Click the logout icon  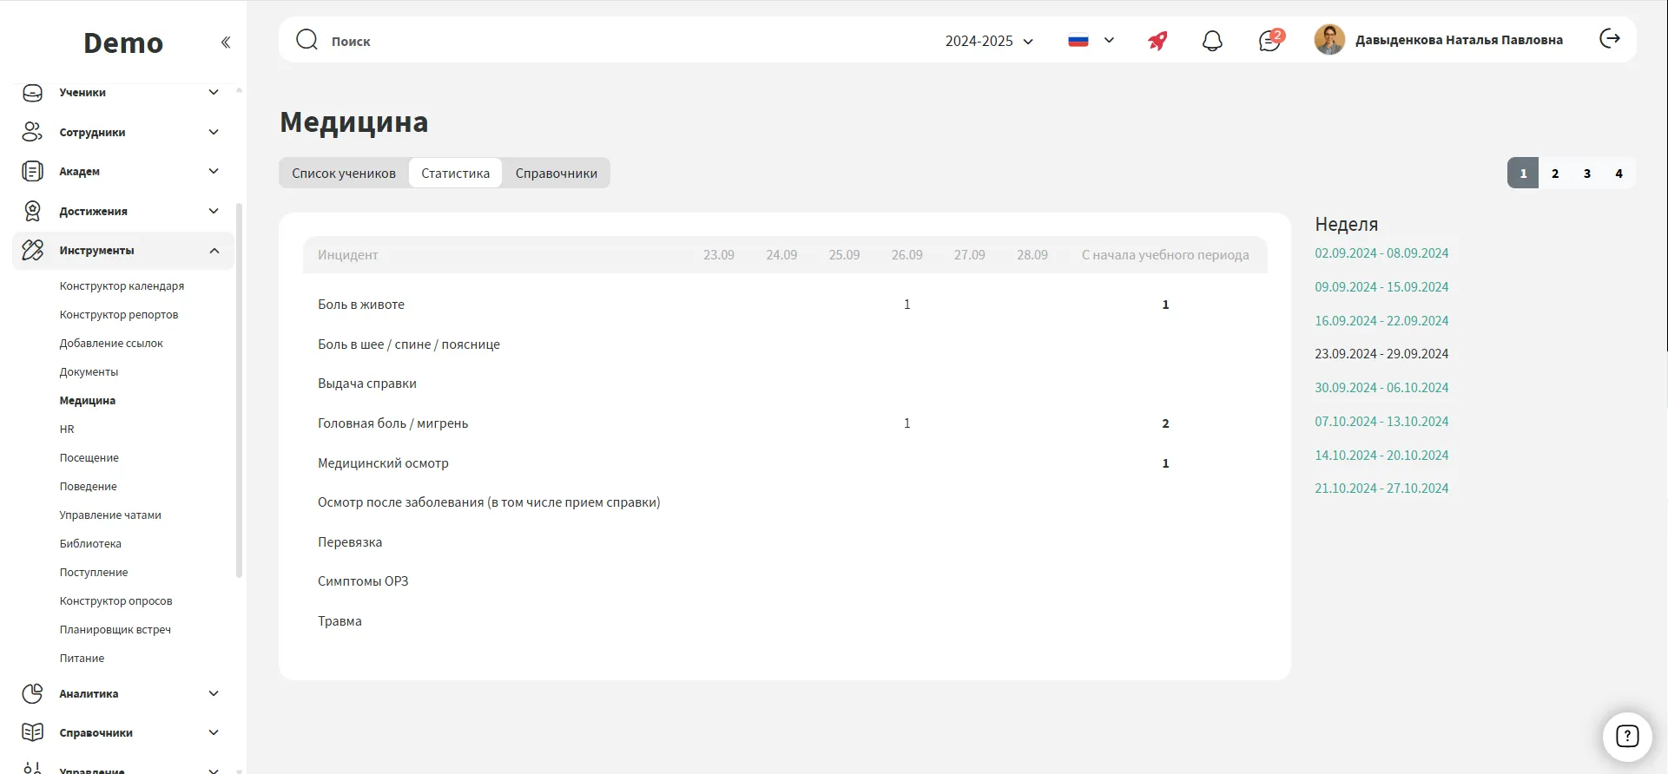(1609, 39)
